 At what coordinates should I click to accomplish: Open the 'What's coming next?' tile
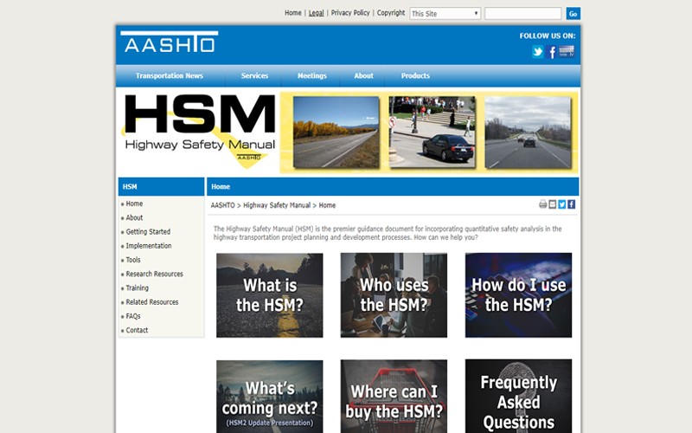[270, 397]
